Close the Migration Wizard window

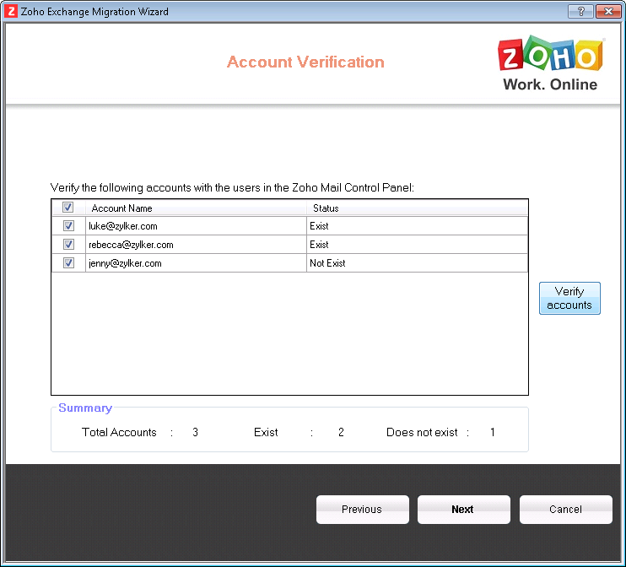607,12
